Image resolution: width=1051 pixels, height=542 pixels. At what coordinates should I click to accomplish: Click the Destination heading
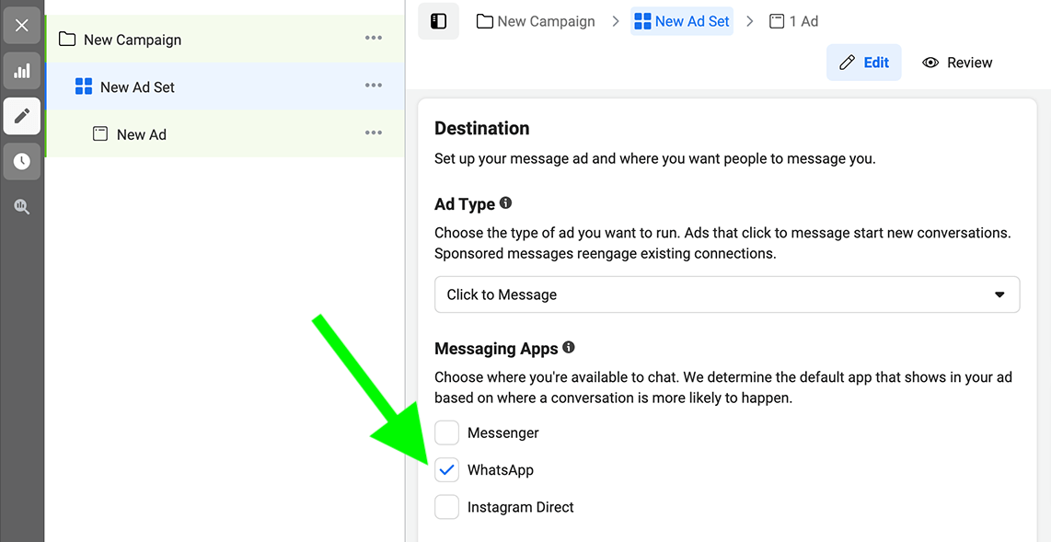[482, 128]
